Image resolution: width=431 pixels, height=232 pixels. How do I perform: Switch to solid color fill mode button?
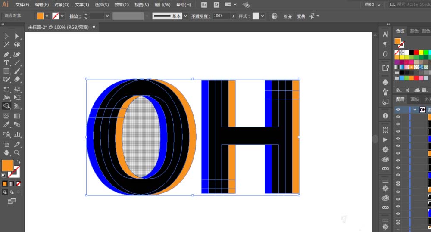click(x=5, y=184)
